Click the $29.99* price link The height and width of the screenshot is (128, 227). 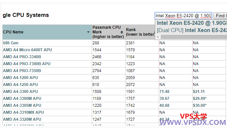pos(199,98)
